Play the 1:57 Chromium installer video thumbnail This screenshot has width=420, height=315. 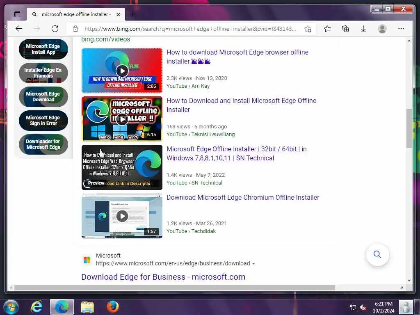122,216
